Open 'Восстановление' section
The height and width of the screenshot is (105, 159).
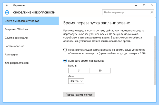pos(31,46)
